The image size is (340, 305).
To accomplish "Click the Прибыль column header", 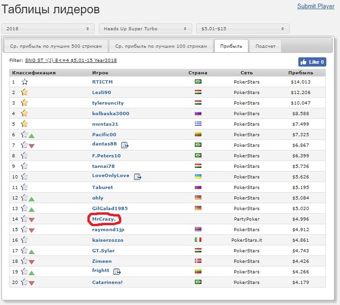I will [x=301, y=73].
